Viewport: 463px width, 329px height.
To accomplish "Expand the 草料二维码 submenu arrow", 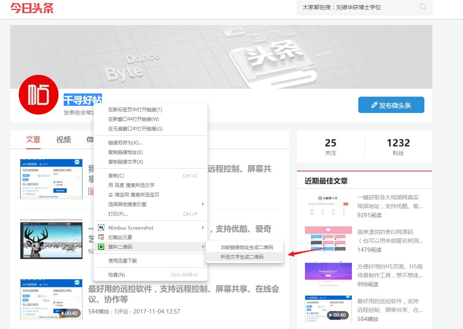I will coord(203,247).
